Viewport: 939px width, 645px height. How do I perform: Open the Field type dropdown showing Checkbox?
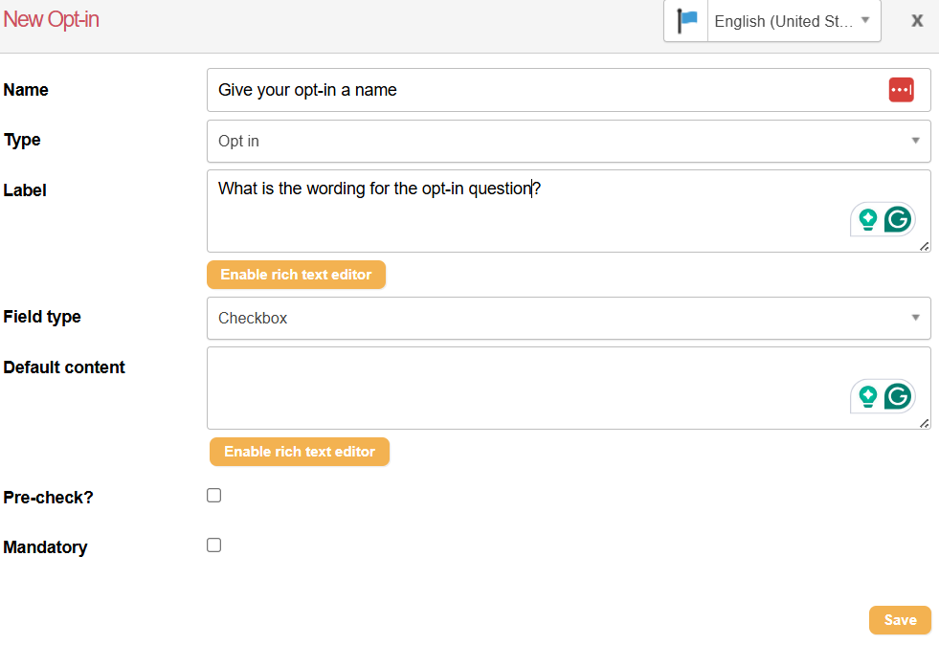click(569, 318)
